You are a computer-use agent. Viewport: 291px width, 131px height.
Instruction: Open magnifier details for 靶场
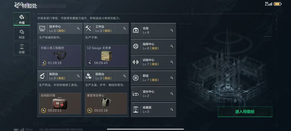coord(172,78)
